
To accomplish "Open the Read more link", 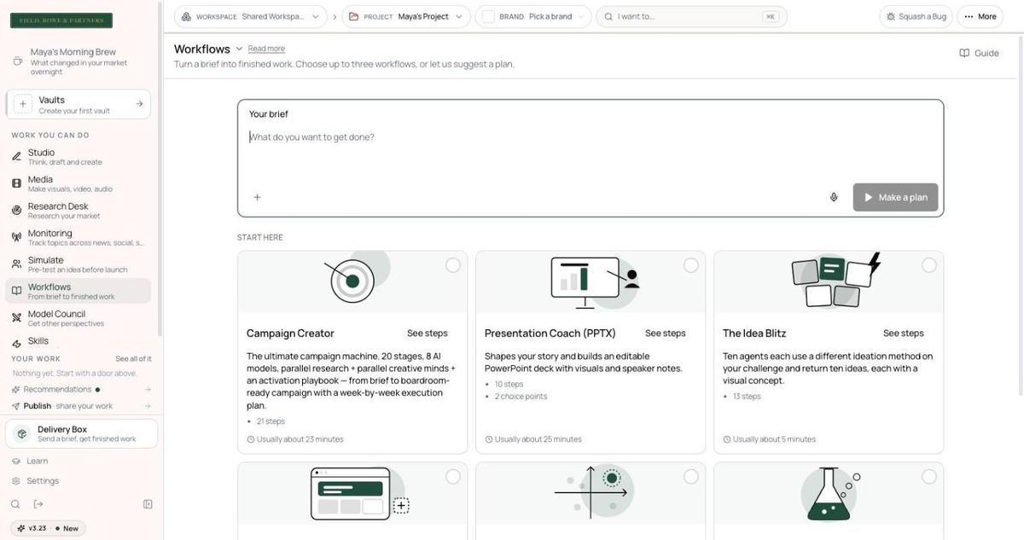I will pyautogui.click(x=266, y=49).
